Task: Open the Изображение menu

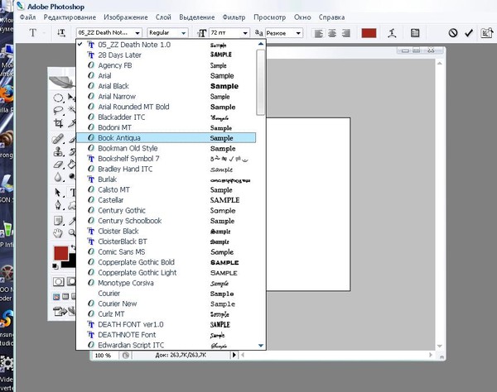Action: click(126, 17)
